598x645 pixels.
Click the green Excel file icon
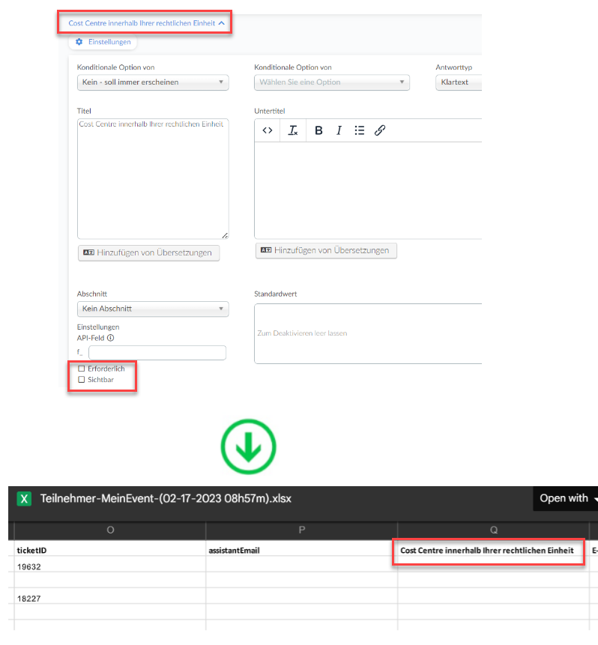[x=24, y=499]
